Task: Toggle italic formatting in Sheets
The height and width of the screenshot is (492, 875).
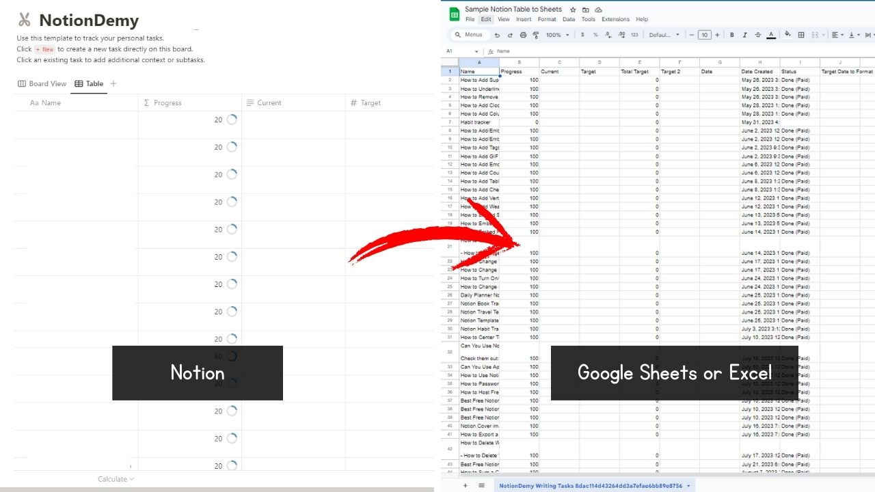Action: point(744,34)
